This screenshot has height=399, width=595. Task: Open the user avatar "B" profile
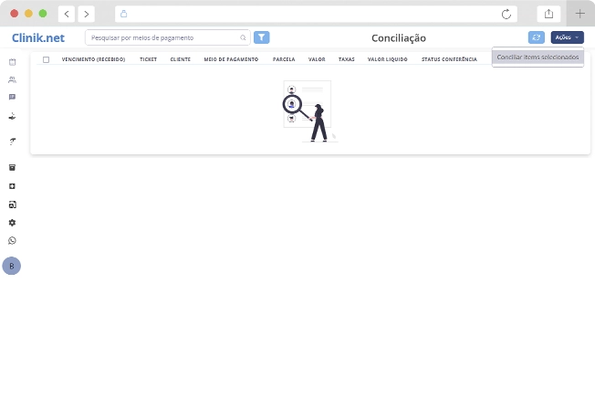(12, 266)
